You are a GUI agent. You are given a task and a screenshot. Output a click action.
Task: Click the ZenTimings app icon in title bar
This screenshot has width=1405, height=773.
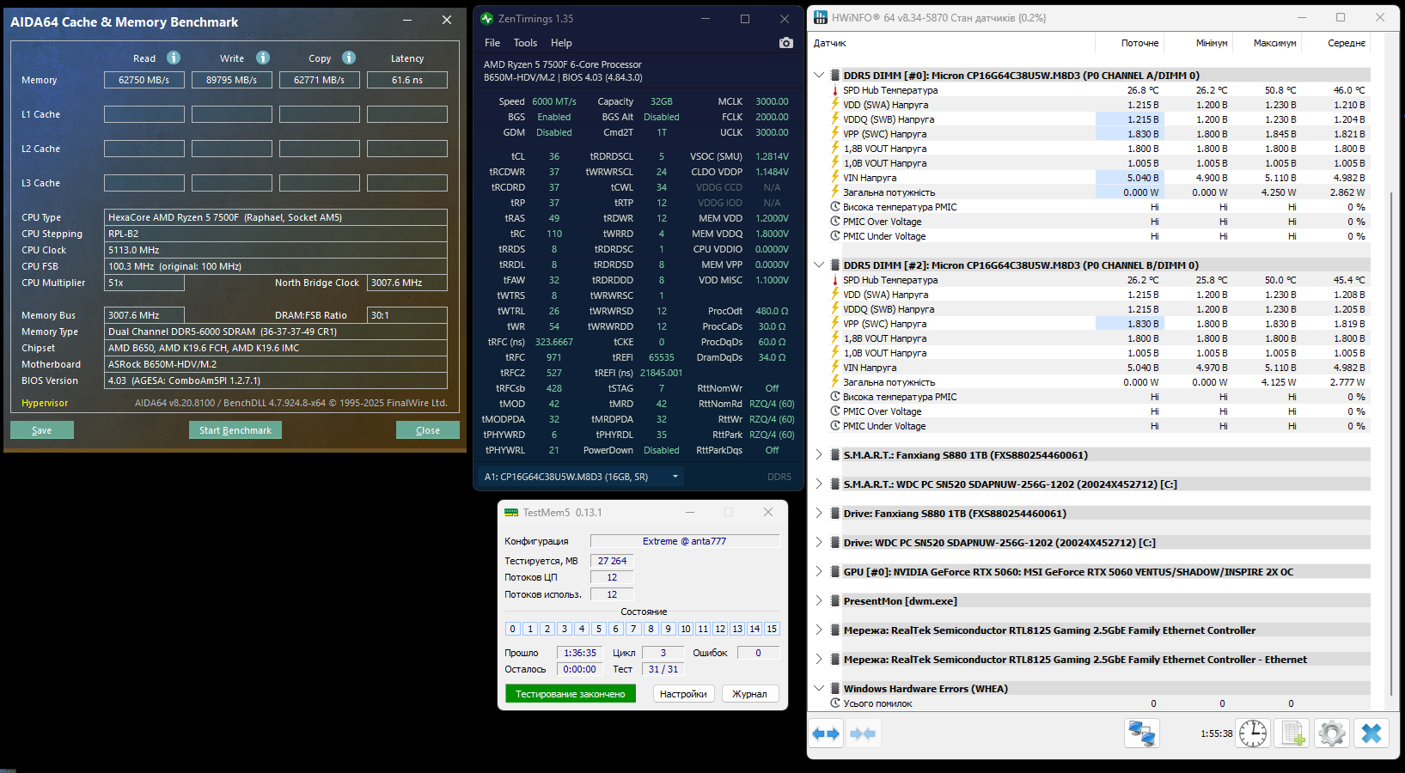(x=487, y=18)
